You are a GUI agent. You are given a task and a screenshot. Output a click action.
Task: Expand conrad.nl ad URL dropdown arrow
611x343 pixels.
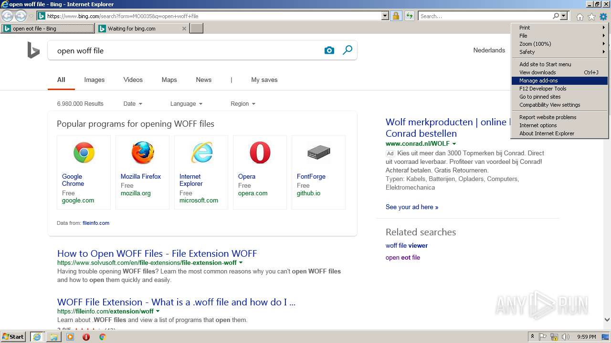point(454,144)
